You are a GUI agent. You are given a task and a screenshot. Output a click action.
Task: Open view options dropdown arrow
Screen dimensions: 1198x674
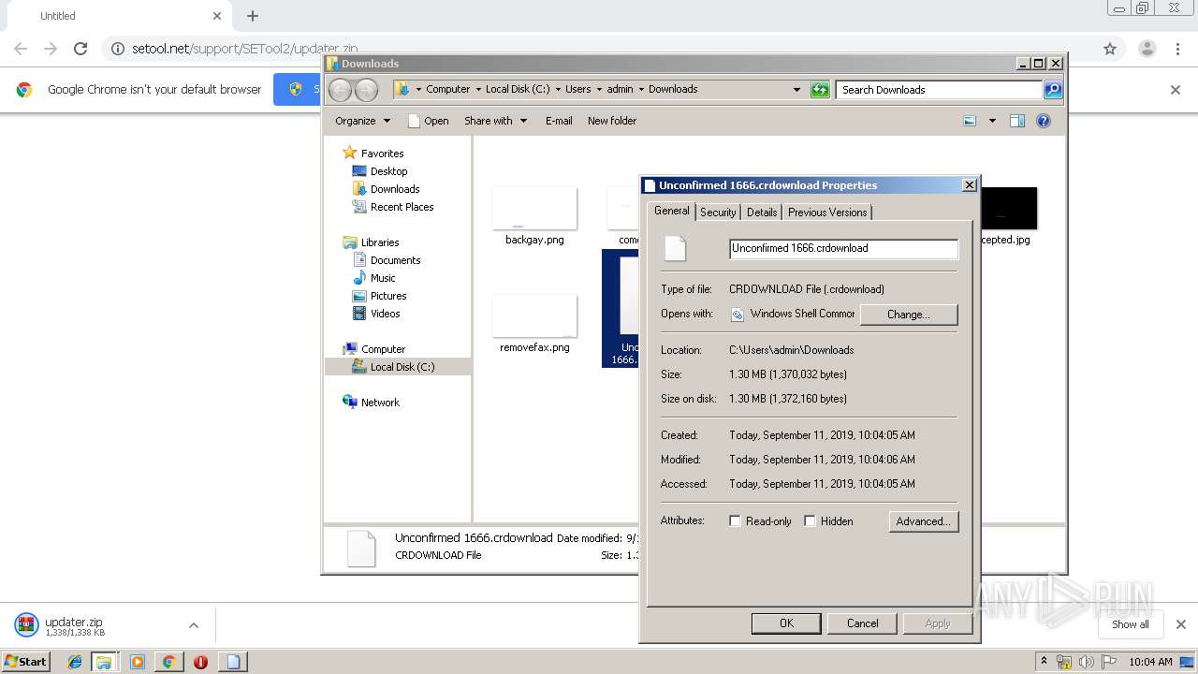(992, 121)
